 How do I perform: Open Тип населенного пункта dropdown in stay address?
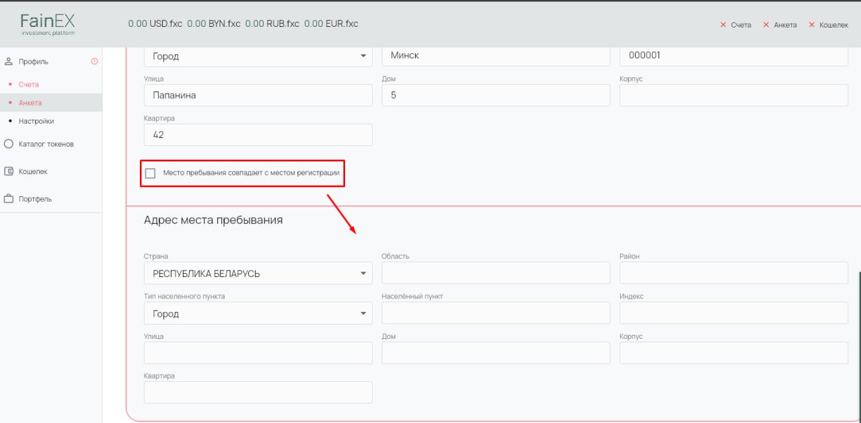[x=258, y=313]
